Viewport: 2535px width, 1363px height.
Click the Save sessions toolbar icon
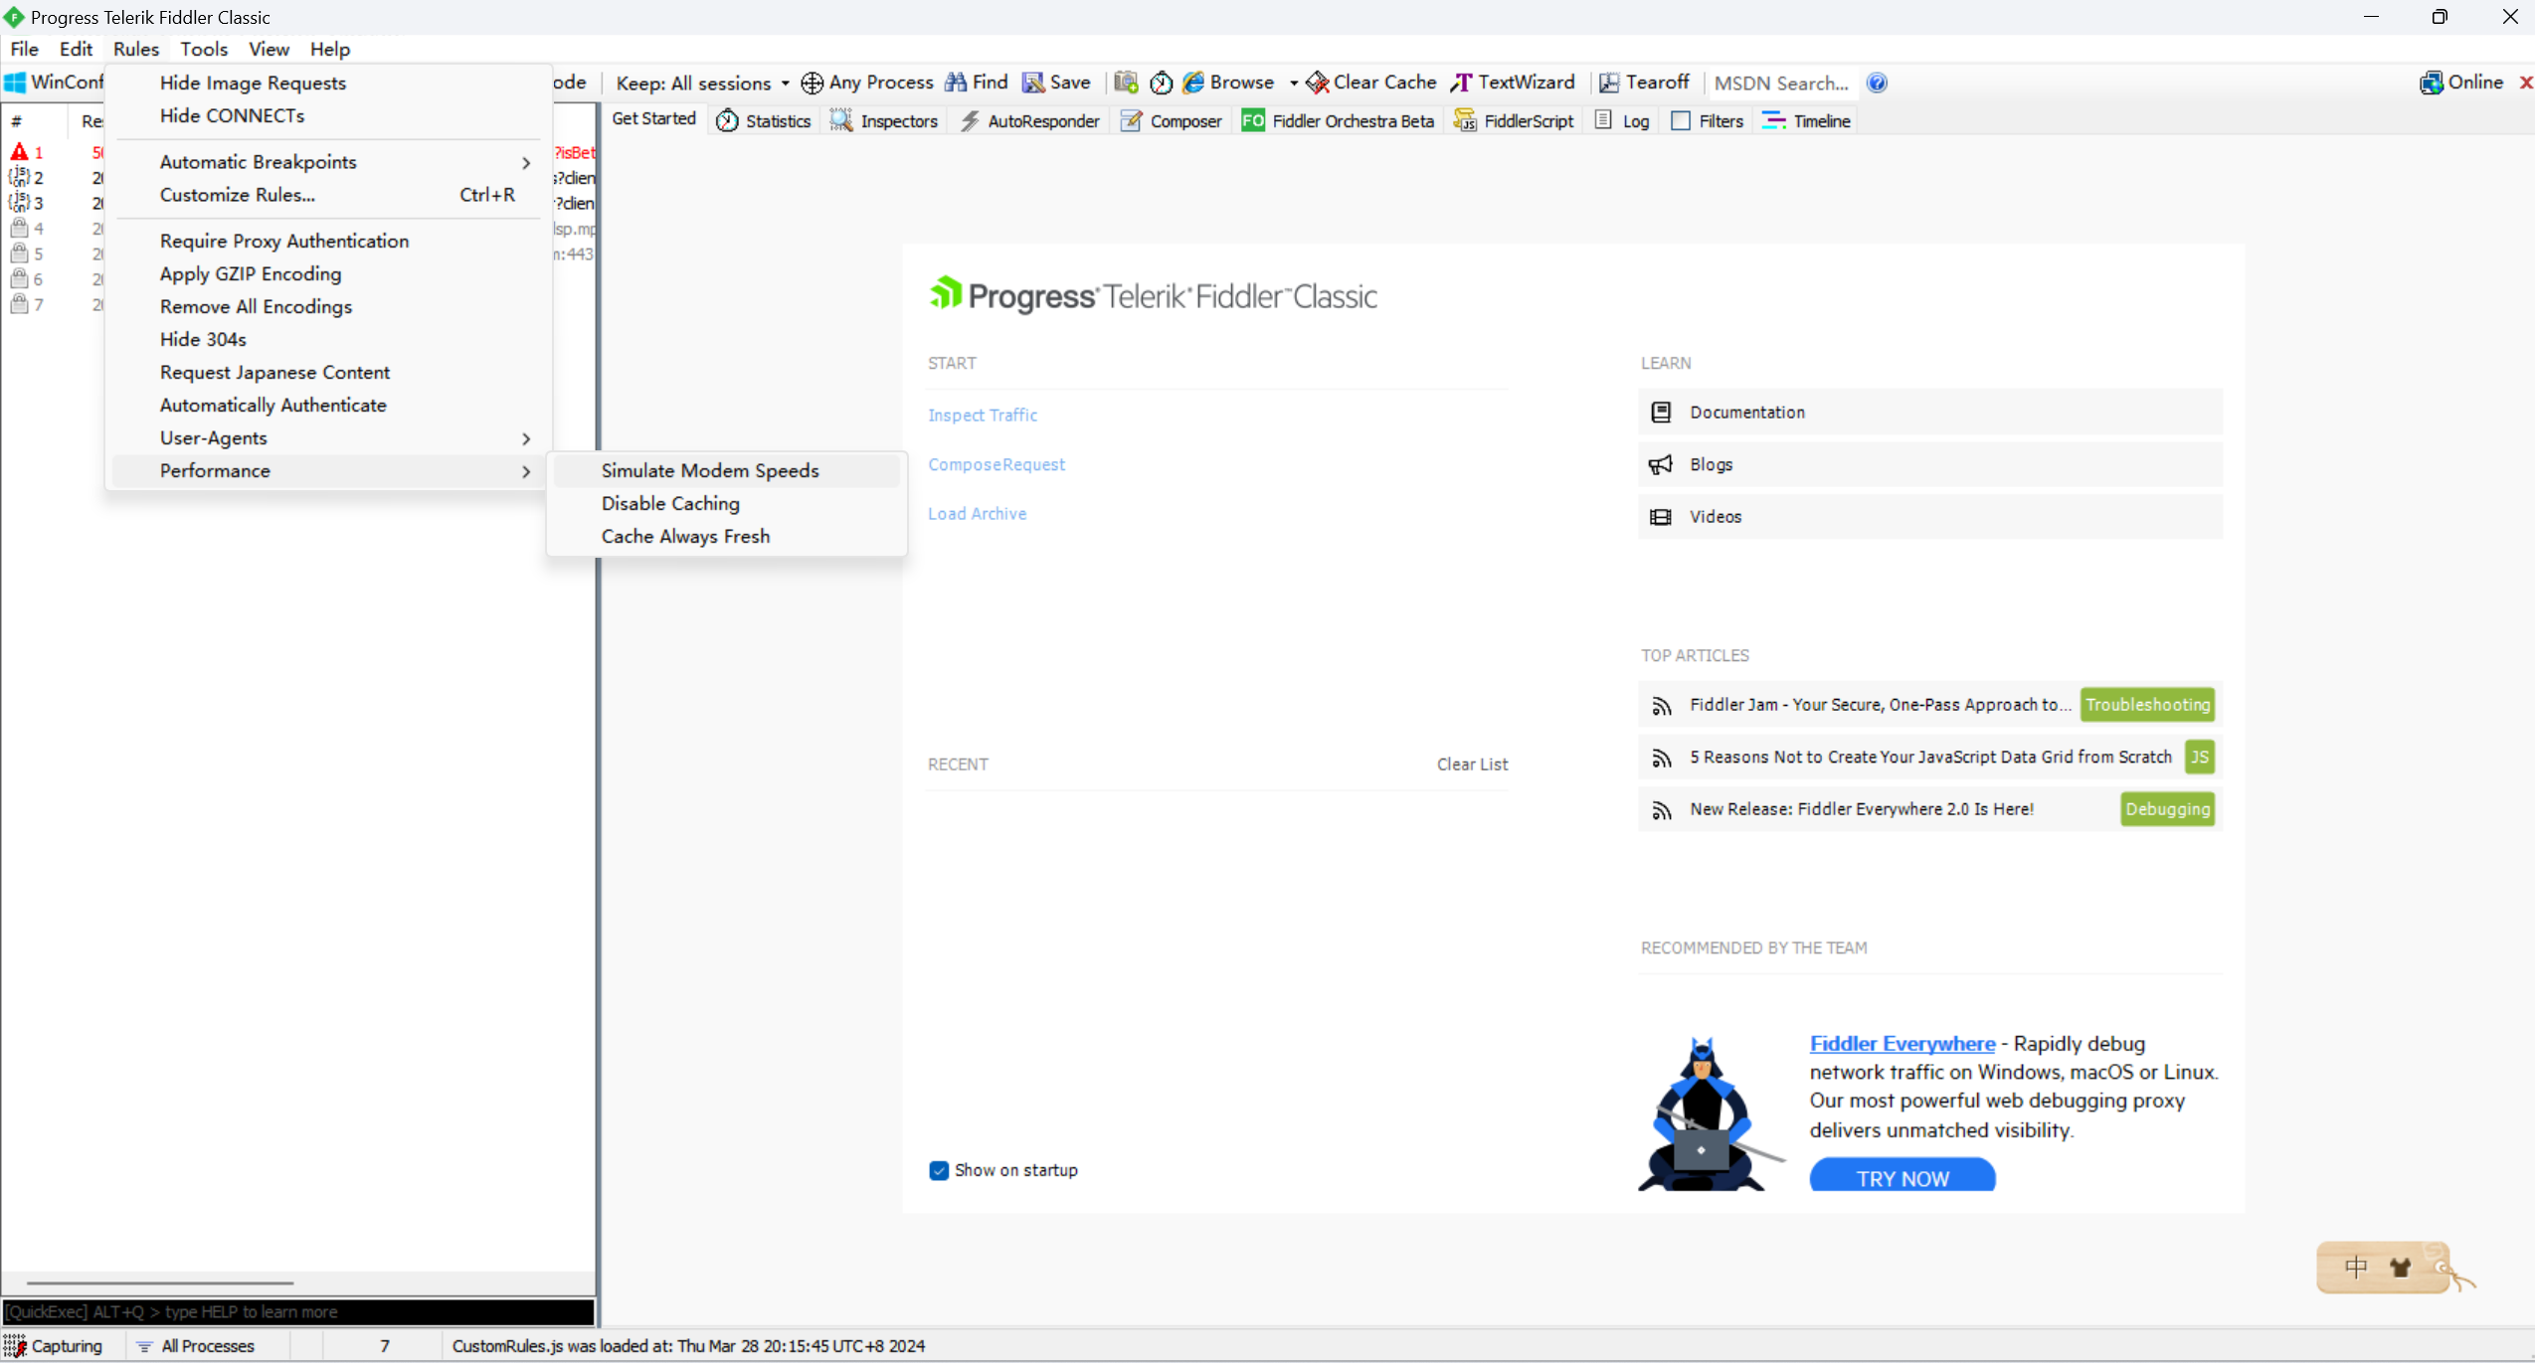click(1033, 83)
